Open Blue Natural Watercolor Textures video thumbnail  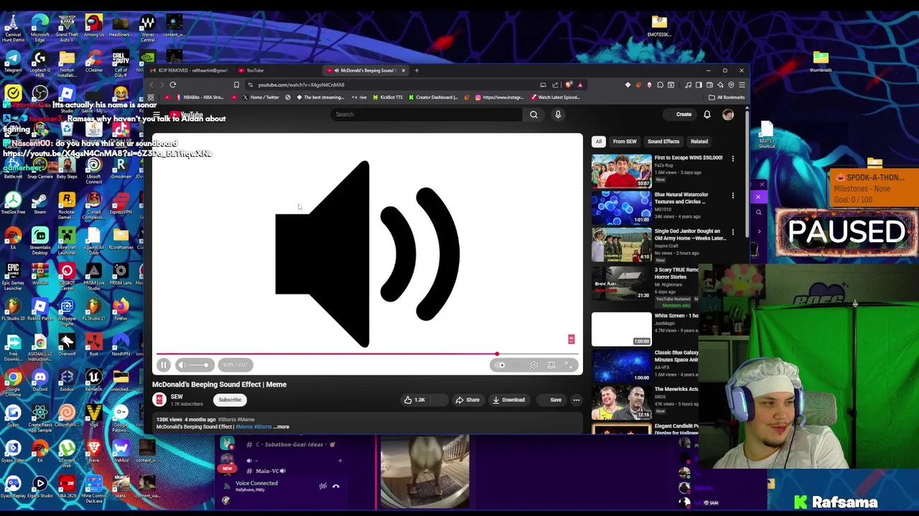621,208
